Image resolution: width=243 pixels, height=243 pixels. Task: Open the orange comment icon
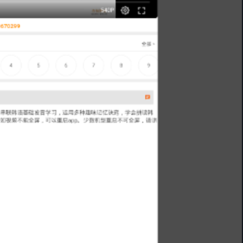tap(148, 97)
